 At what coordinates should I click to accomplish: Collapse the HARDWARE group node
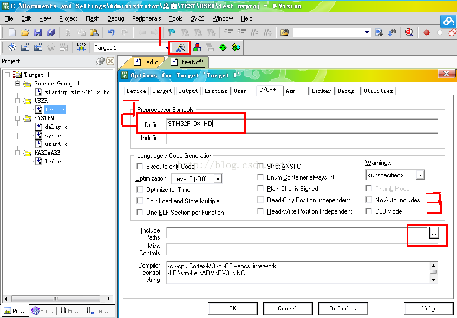(18, 153)
